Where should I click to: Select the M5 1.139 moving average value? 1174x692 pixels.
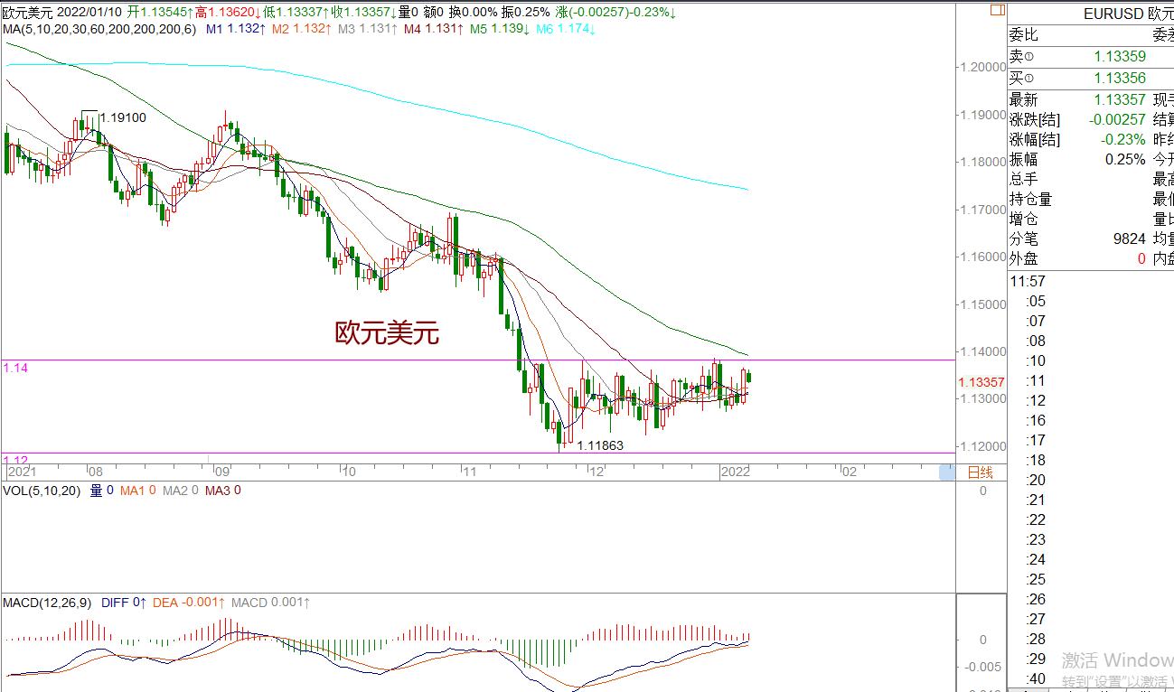click(x=500, y=29)
